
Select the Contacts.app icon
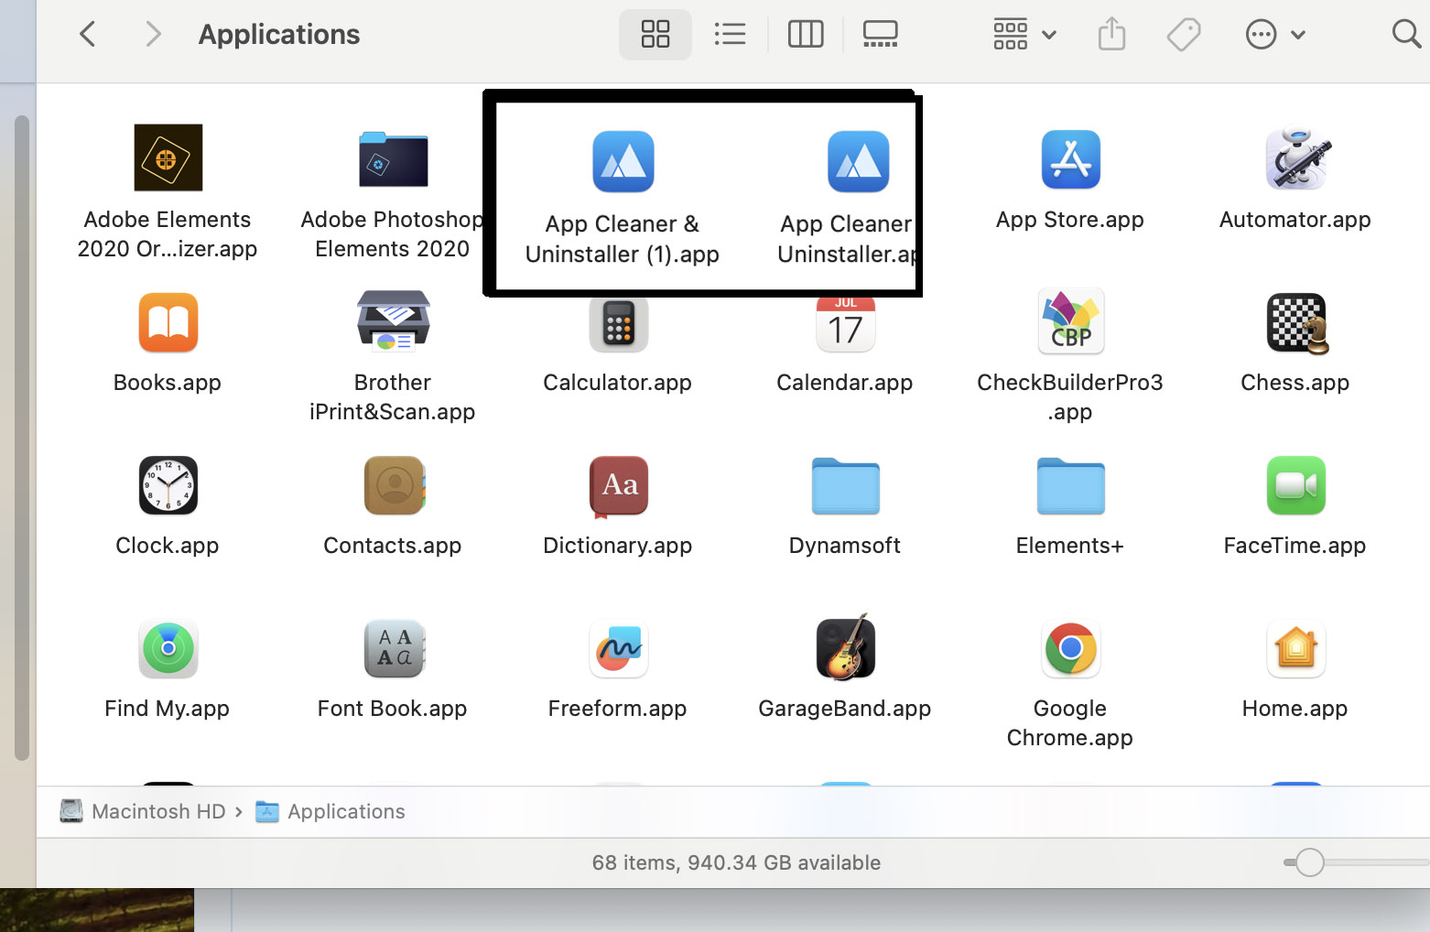tap(395, 485)
